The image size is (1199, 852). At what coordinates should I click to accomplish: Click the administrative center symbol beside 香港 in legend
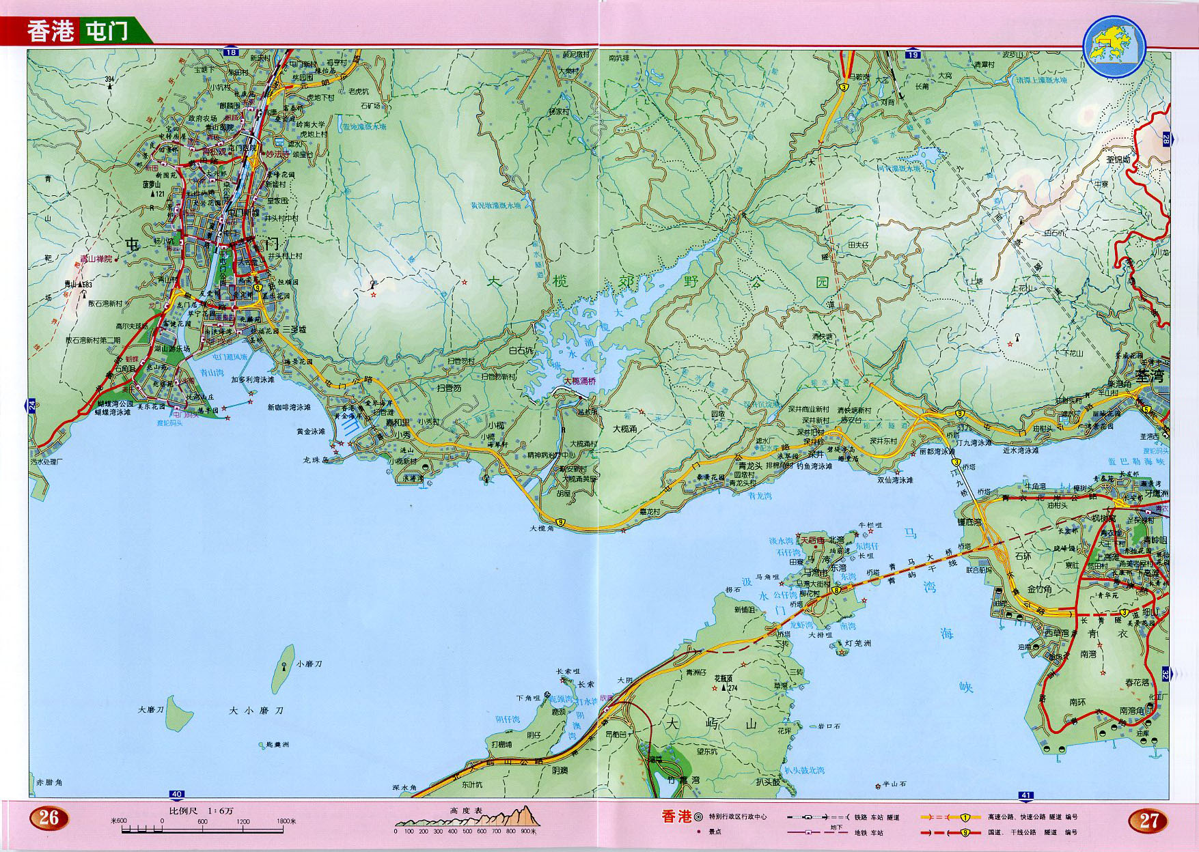[698, 816]
